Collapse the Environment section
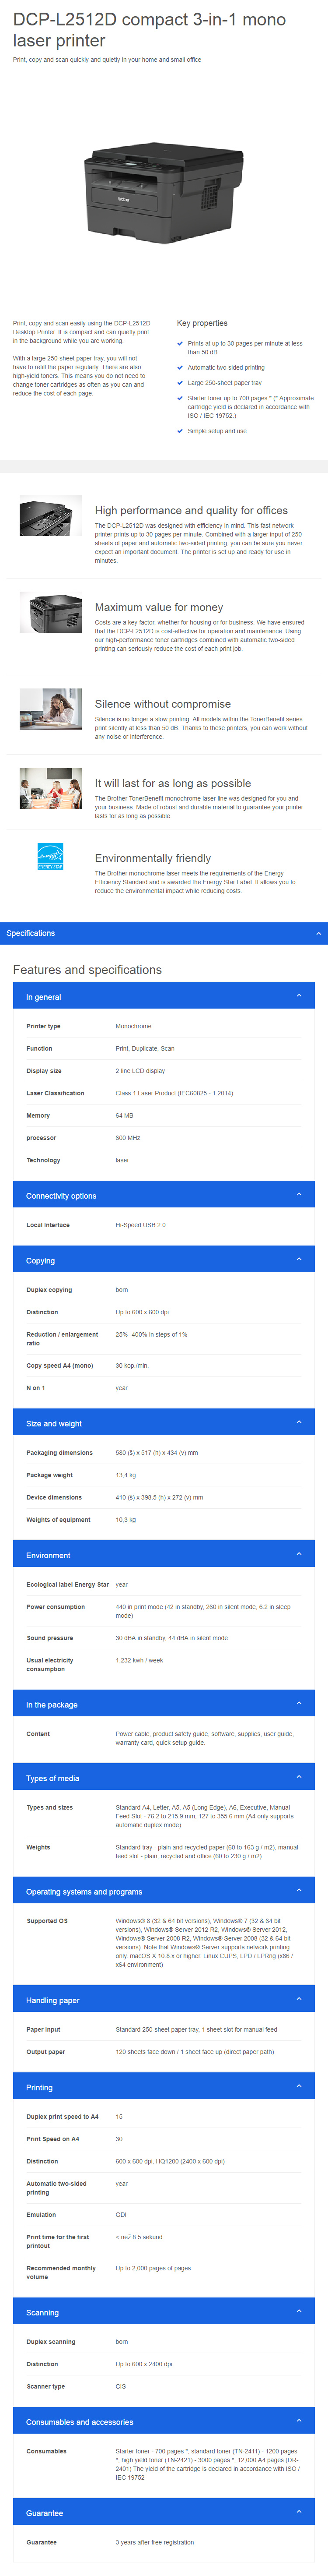This screenshot has height=2576, width=328. pos(298,1554)
